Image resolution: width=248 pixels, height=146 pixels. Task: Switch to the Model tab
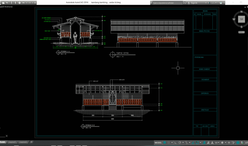(x=3, y=142)
